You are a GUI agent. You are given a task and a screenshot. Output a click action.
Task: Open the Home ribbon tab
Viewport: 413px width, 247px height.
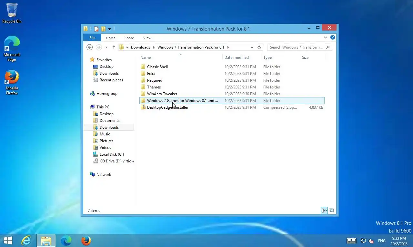coord(111,38)
